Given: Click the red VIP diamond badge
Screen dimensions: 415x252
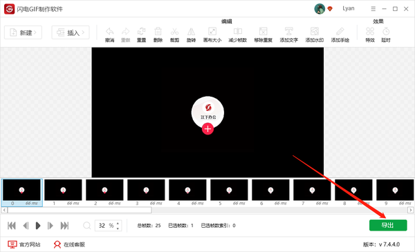Looking at the screenshot, I should click(x=330, y=9).
